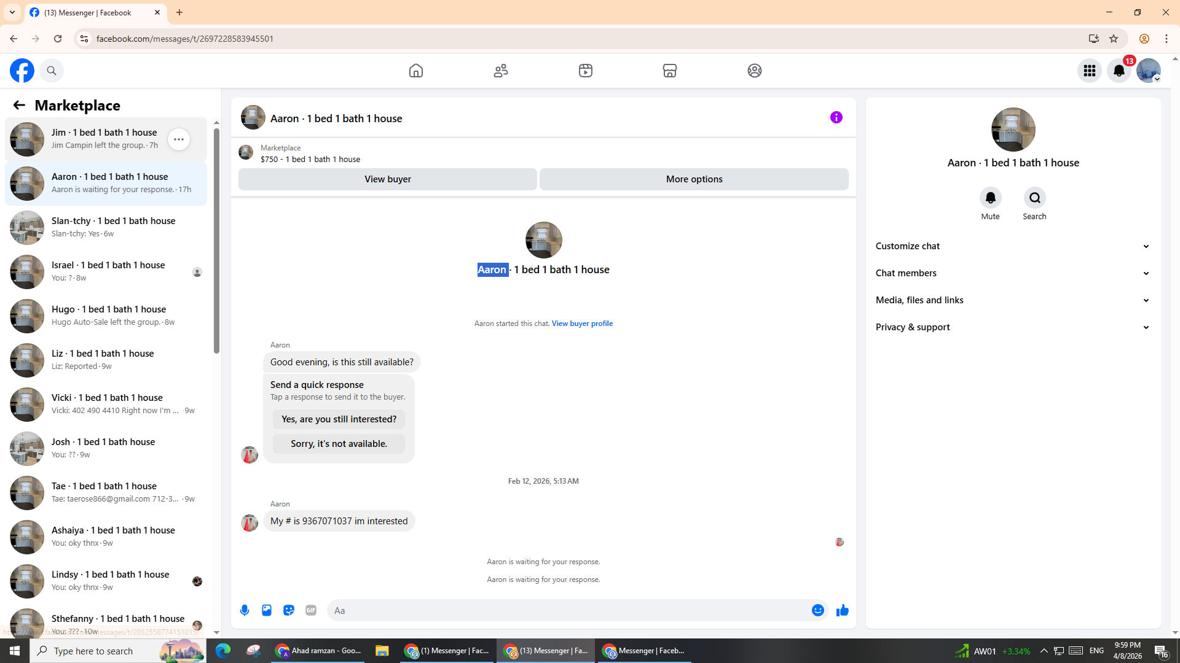Click the message input field
The height and width of the screenshot is (663, 1180).
[x=565, y=610]
